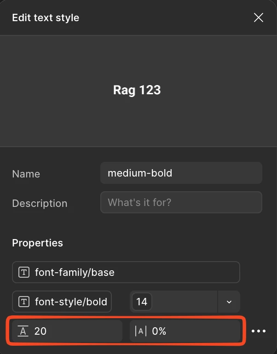Open the font-family/base variable picker
277x354 pixels.
(126, 272)
